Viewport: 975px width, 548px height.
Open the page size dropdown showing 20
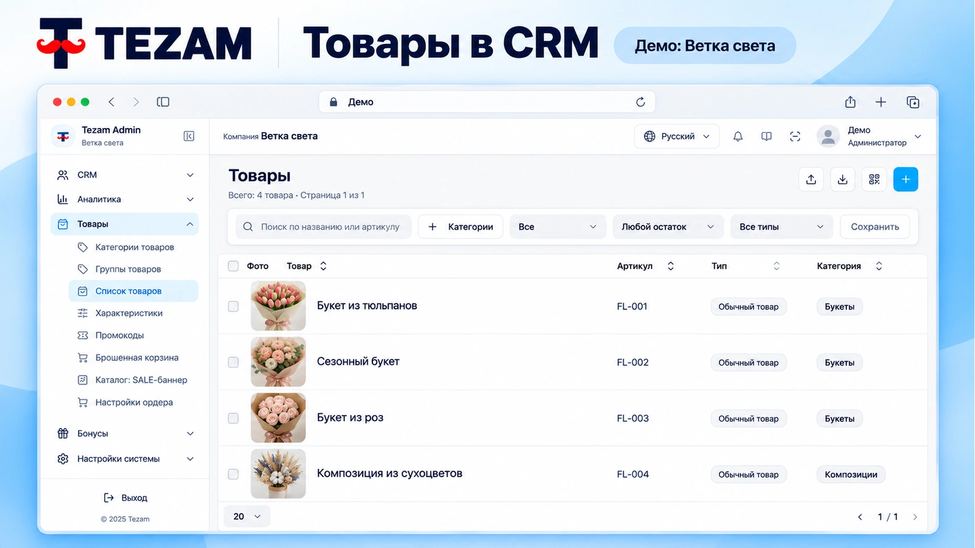[247, 516]
